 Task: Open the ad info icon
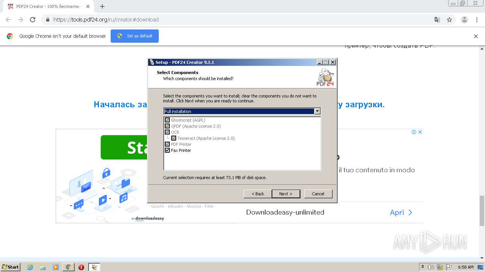coord(414,132)
